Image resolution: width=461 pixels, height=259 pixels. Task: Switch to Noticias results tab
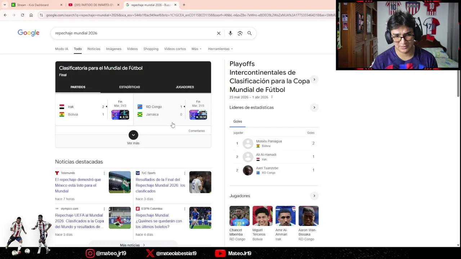(94, 49)
